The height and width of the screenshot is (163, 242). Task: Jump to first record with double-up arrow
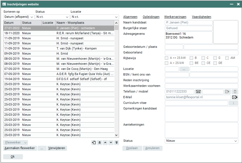pyautogui.click(x=100, y=143)
